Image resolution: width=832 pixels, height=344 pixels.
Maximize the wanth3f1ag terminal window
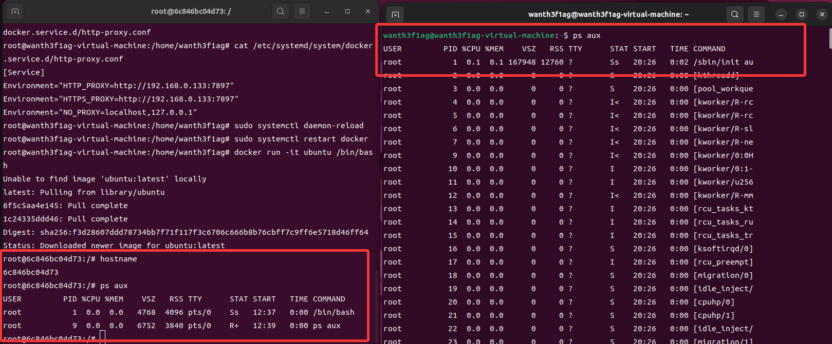click(x=802, y=14)
